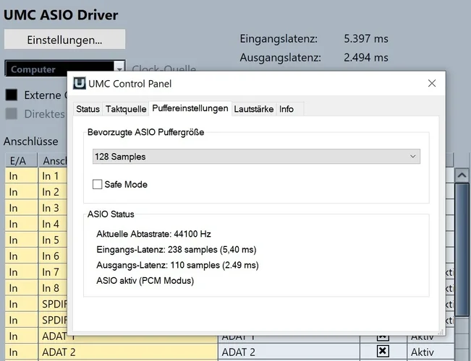The height and width of the screenshot is (361, 471).
Task: Click the ADAT 2 display name cell
Action: (x=289, y=352)
